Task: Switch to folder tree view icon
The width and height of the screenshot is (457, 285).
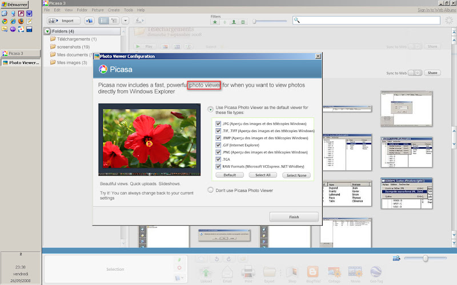Action: click(114, 21)
